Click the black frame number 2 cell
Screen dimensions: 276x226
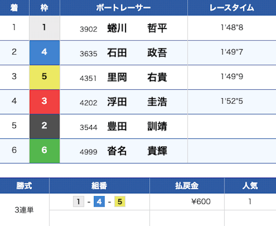(44, 126)
